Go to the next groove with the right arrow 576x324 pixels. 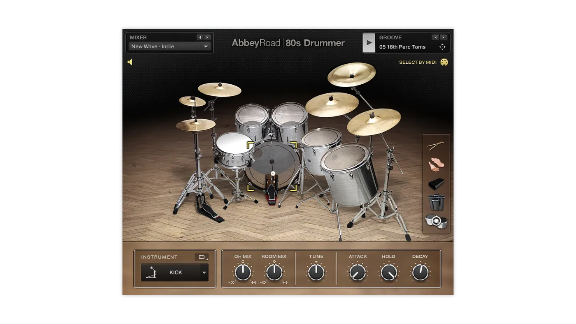click(x=443, y=37)
